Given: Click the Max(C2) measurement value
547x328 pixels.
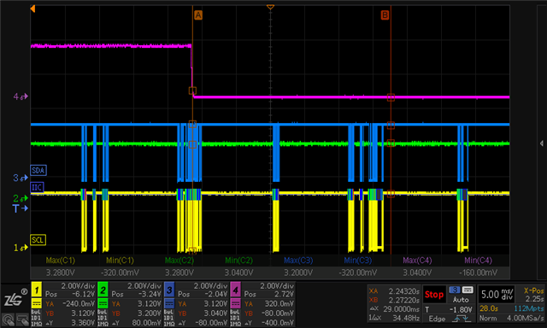Looking at the screenshot, I should [x=179, y=272].
